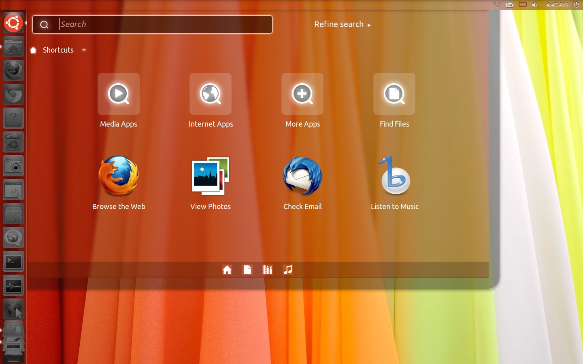Open the globe with cursor launcher icon
The height and width of the screenshot is (364, 583).
pyautogui.click(x=13, y=309)
